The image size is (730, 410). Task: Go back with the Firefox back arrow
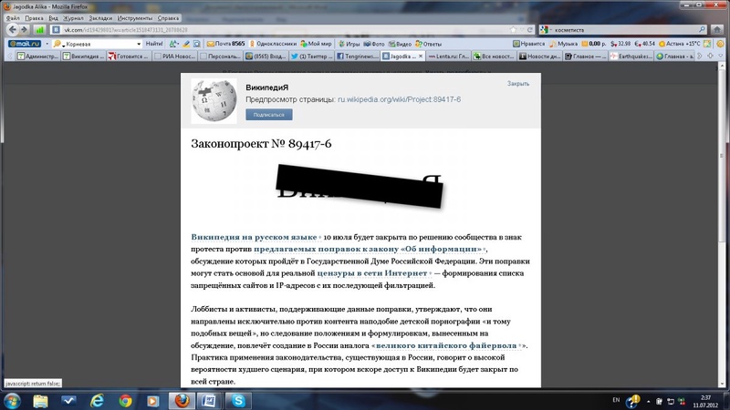click(13, 29)
